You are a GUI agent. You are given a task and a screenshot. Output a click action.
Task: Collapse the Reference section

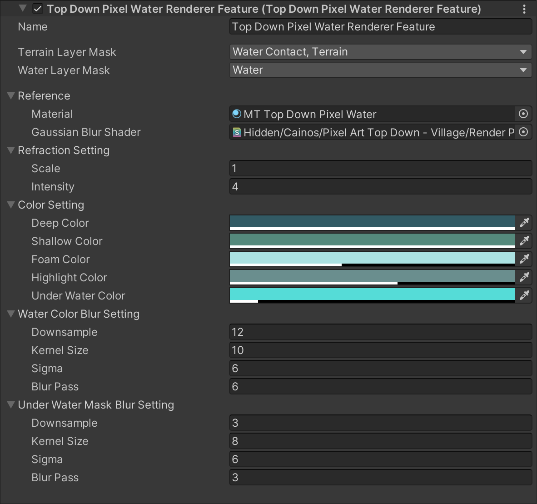pyautogui.click(x=11, y=96)
